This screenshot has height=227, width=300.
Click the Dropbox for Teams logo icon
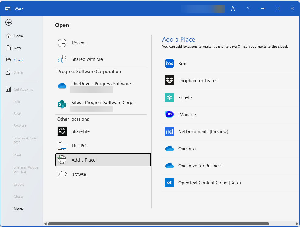click(169, 80)
